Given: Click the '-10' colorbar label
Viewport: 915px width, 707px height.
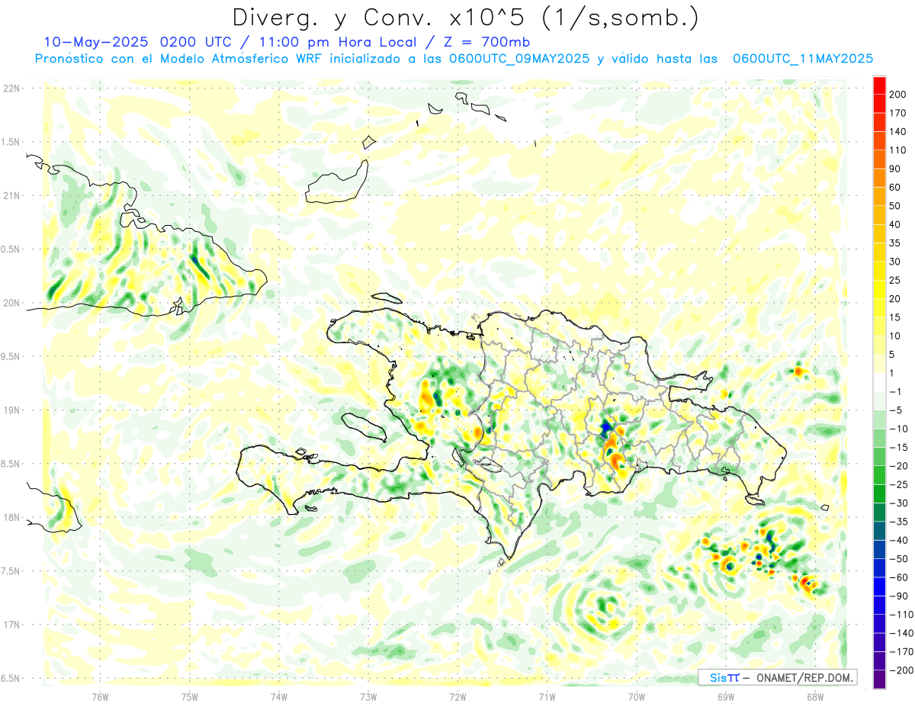Looking at the screenshot, I should pyautogui.click(x=898, y=429).
